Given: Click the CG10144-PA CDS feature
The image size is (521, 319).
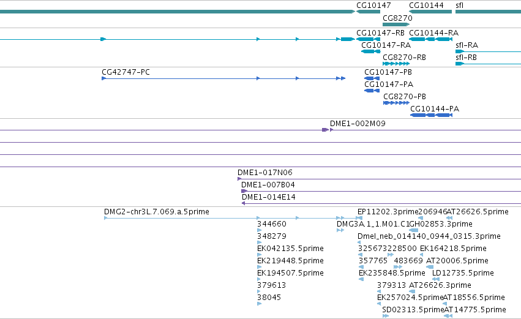Looking at the screenshot, I should click(431, 115).
